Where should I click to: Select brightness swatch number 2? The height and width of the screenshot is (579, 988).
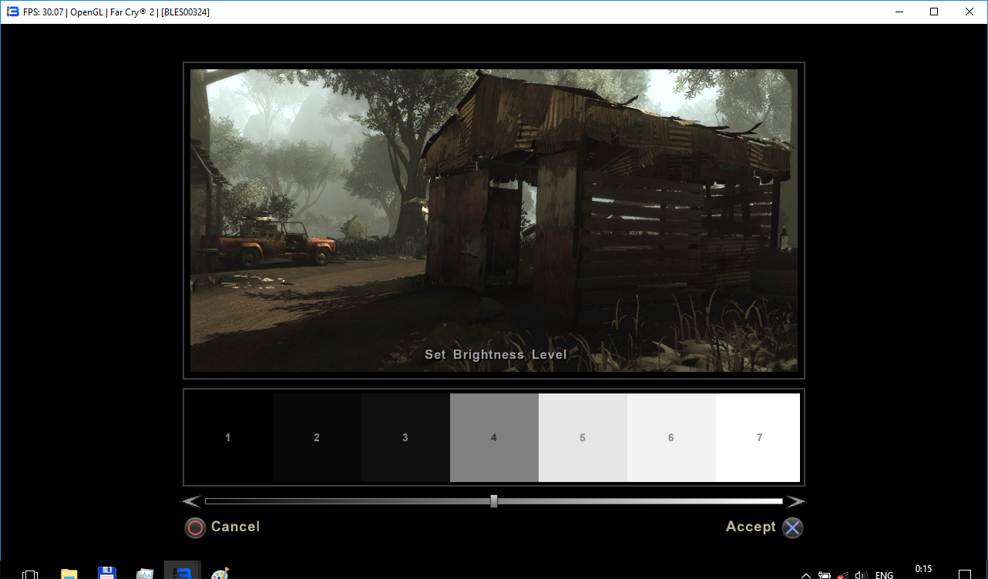click(x=317, y=437)
